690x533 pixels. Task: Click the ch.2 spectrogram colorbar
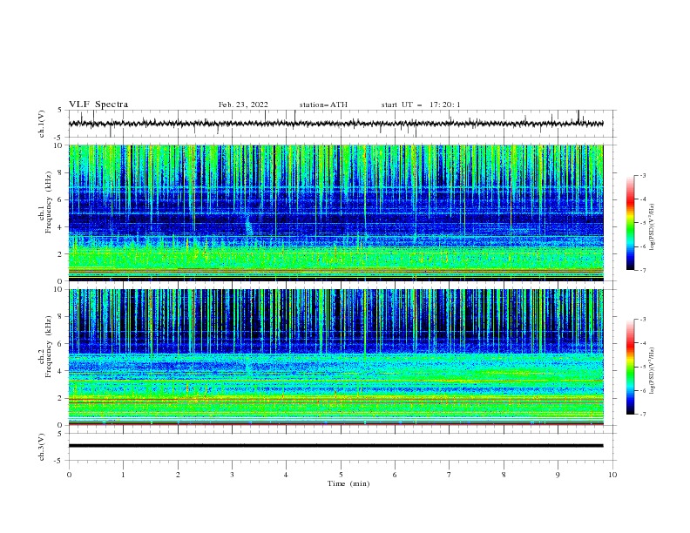[630, 367]
